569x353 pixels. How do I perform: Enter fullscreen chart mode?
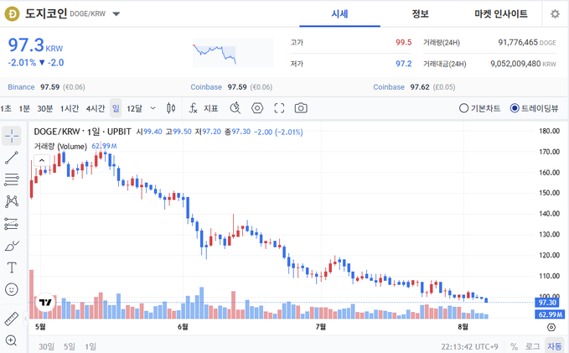(x=279, y=108)
